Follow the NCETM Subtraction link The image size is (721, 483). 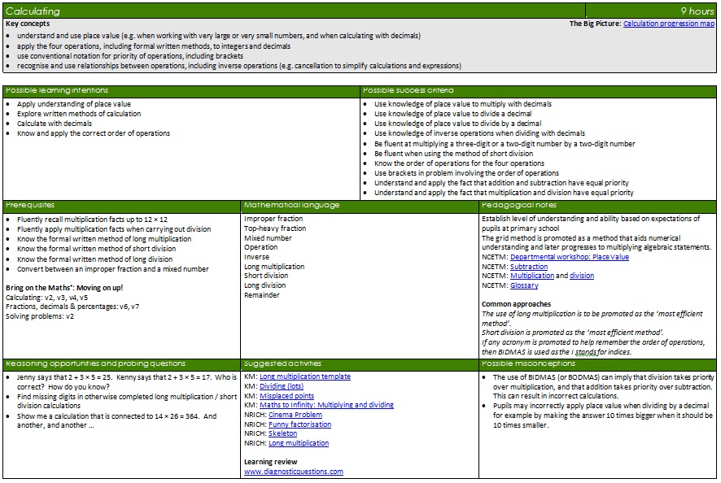point(529,267)
